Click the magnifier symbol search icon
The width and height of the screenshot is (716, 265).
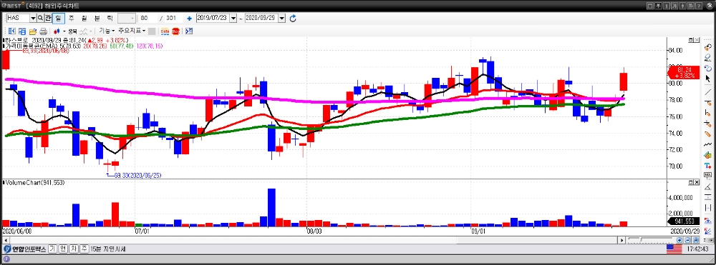pyautogui.click(x=41, y=18)
